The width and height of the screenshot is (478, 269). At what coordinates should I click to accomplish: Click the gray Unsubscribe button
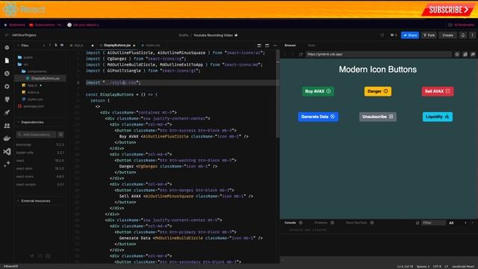[x=378, y=117]
